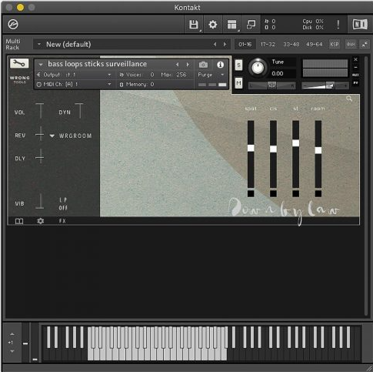The image size is (373, 372).
Task: Toggle the cls mic on/off square
Action: pyautogui.click(x=273, y=193)
